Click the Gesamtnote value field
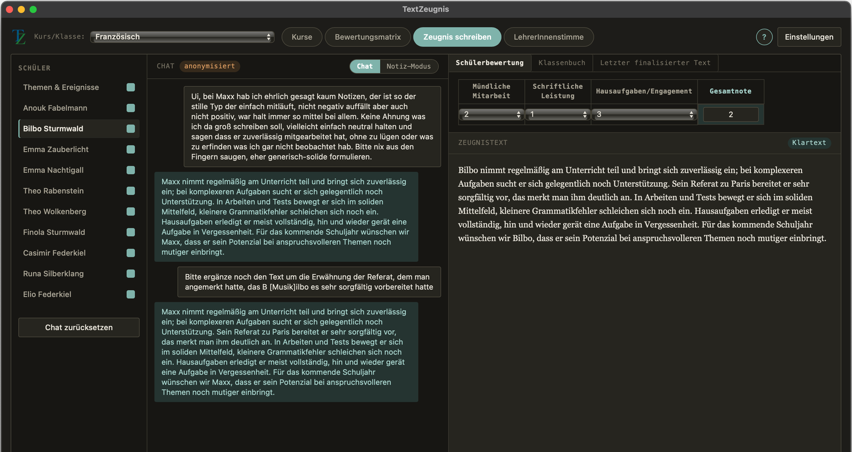This screenshot has width=852, height=452. pyautogui.click(x=731, y=114)
